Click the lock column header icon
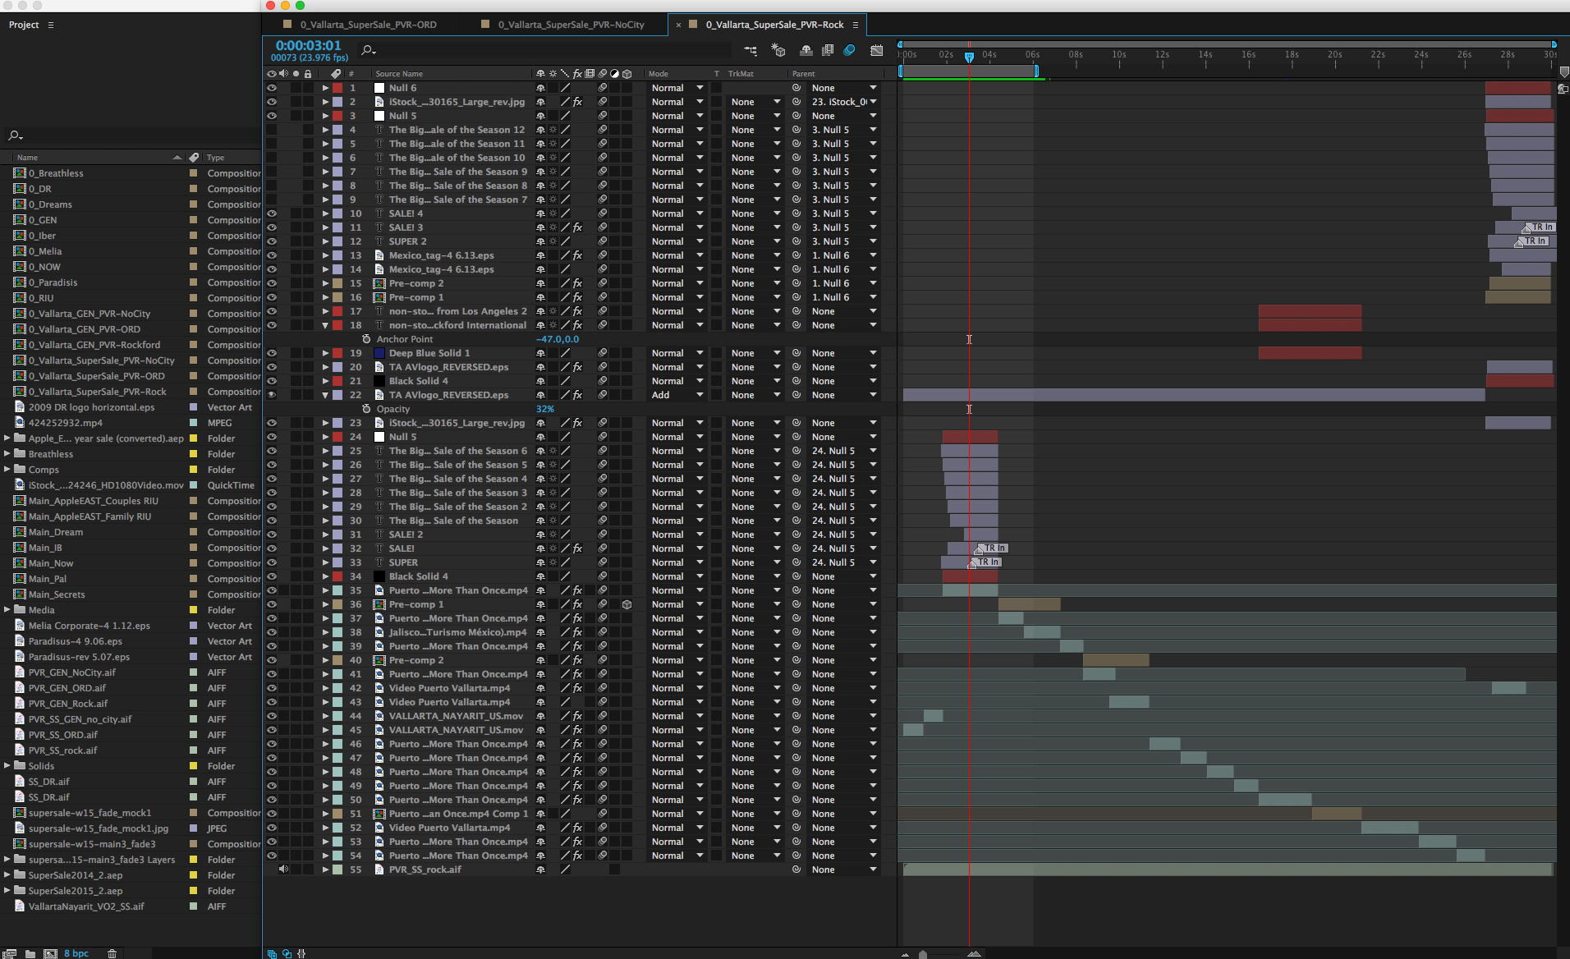1570x959 pixels. coord(308,74)
